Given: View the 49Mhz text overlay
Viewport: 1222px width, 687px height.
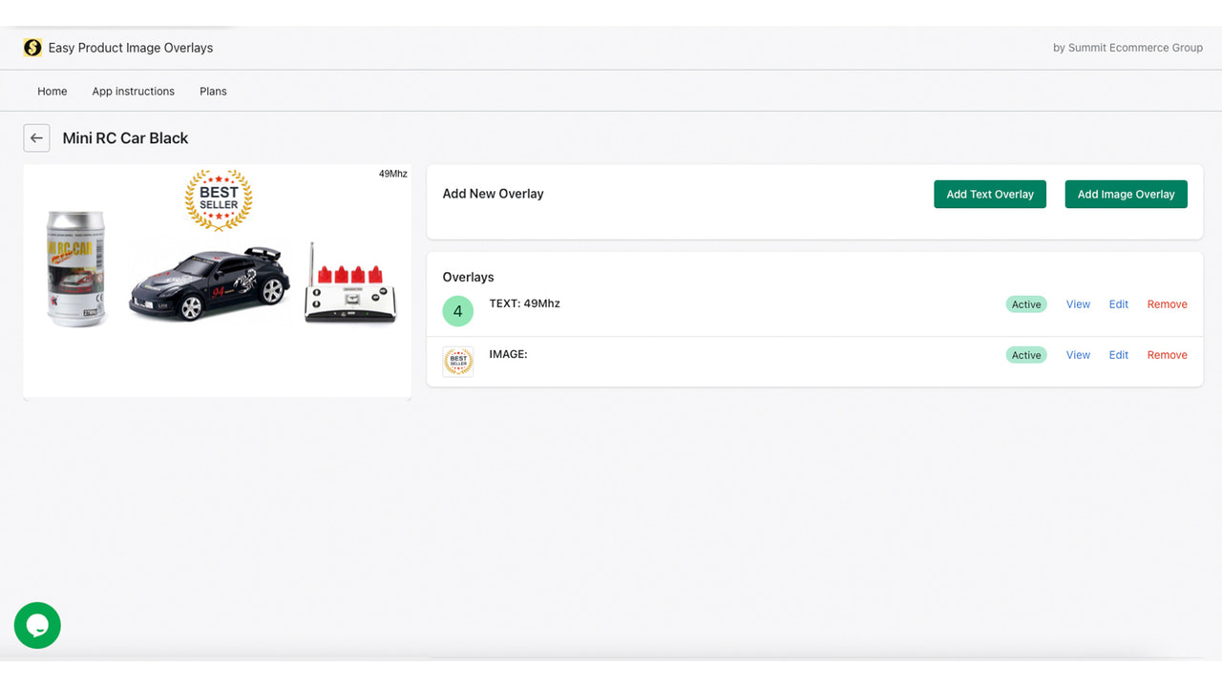Looking at the screenshot, I should tap(1077, 303).
